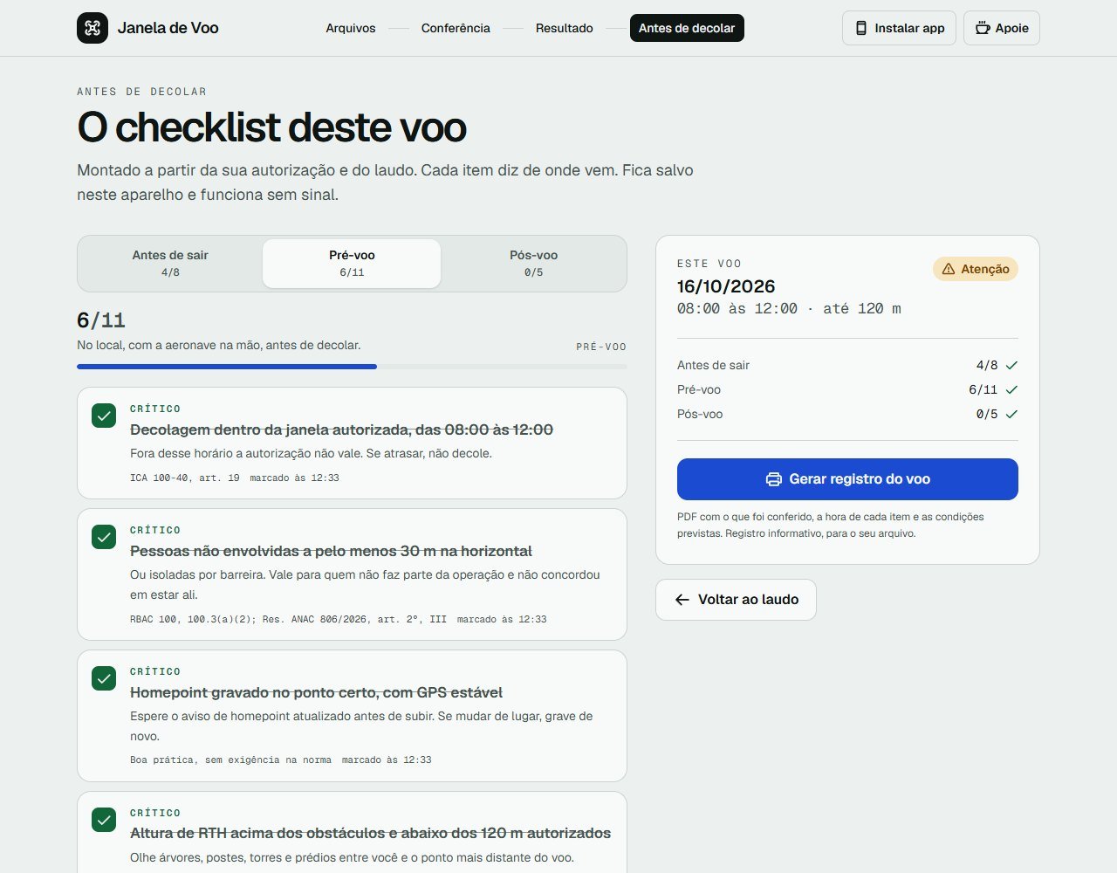Click Boa prática, sem exigência na norma
The height and width of the screenshot is (873, 1117).
tap(230, 760)
